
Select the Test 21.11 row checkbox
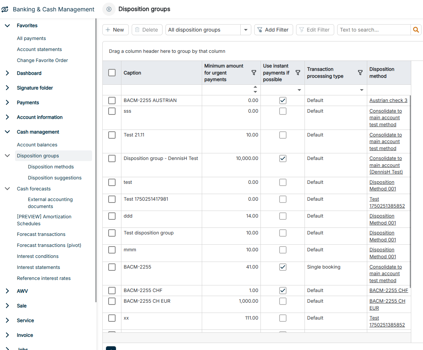click(x=112, y=135)
